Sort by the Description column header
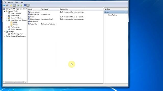 click(x=72, y=9)
